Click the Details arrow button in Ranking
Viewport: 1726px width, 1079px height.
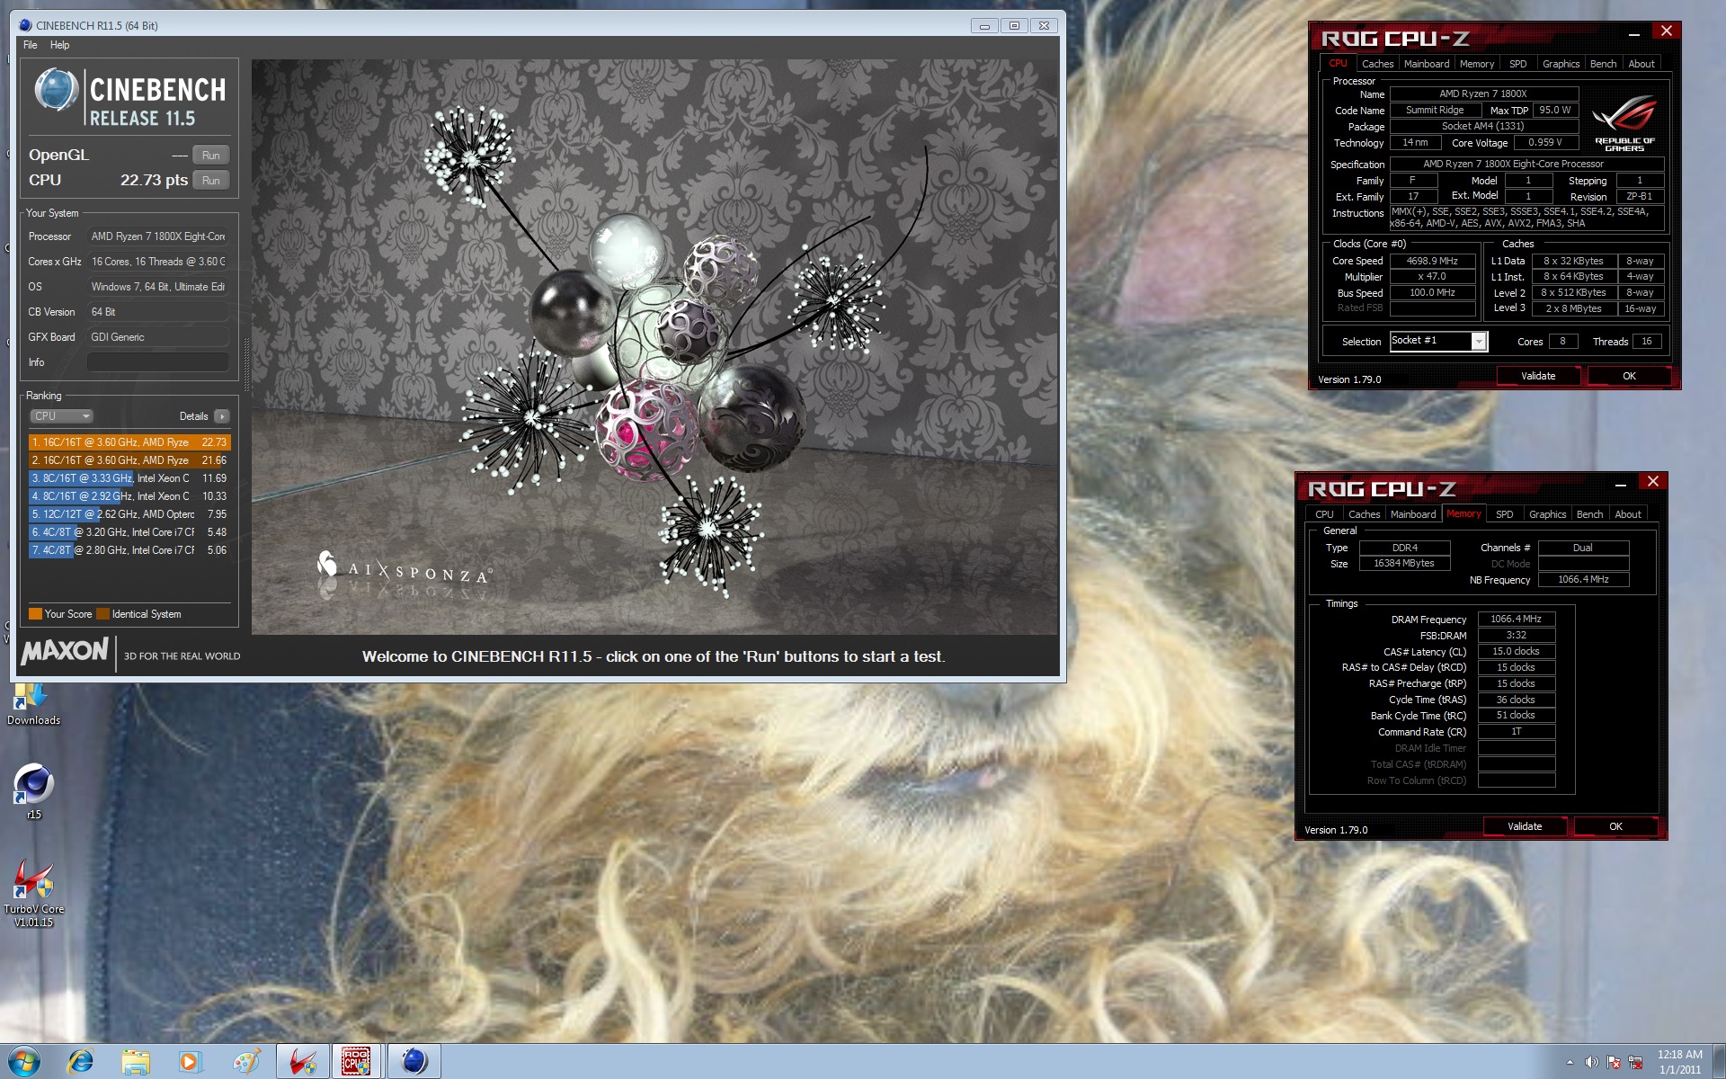click(222, 416)
